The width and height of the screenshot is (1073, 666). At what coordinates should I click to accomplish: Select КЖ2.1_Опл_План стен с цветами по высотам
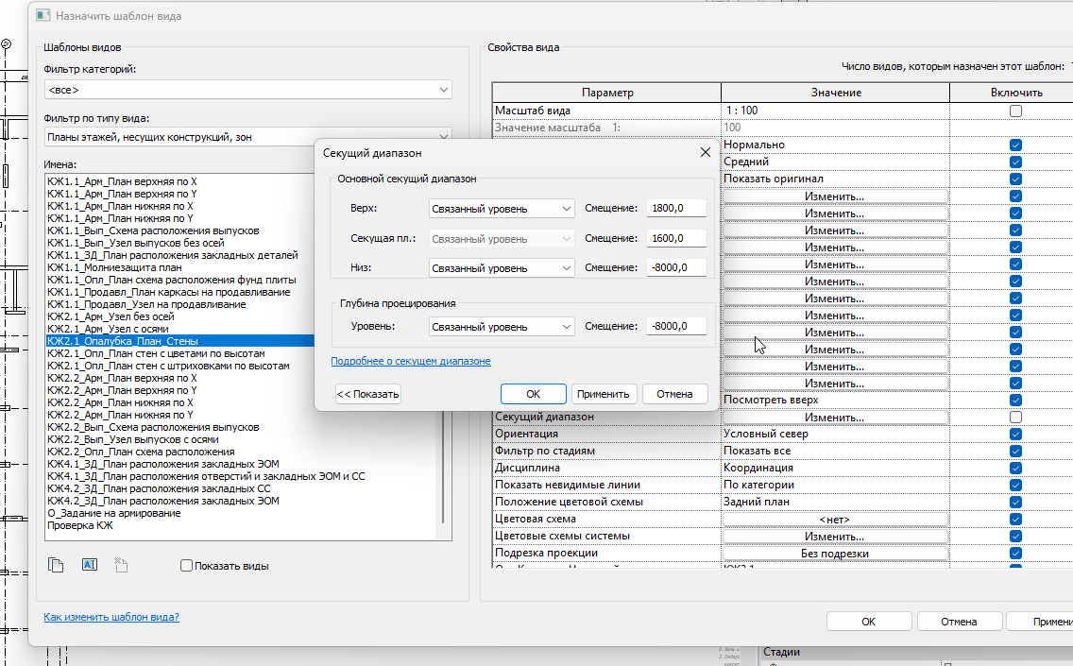[156, 353]
